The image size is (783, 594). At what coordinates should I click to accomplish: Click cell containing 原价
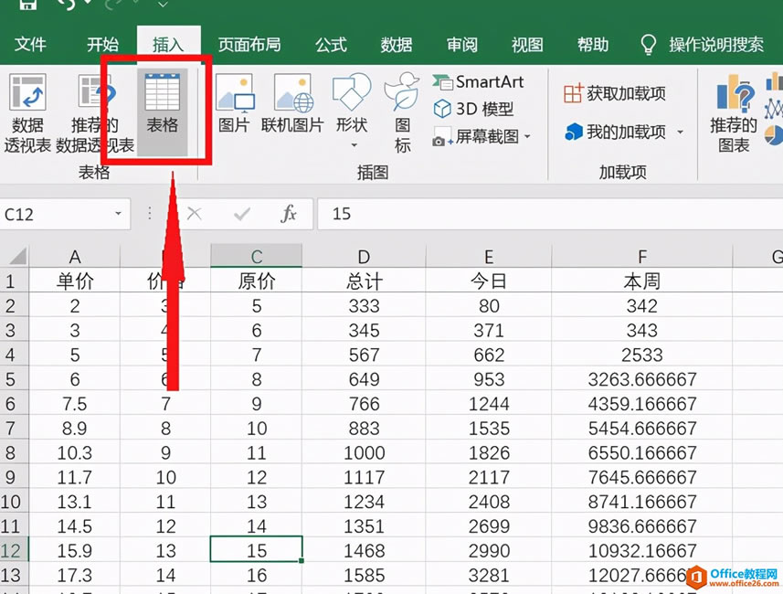click(x=256, y=281)
